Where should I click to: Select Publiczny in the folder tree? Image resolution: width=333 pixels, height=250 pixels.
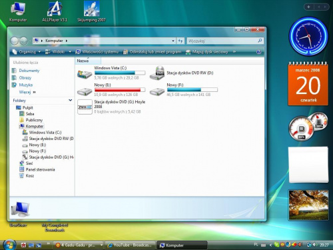(x=34, y=120)
